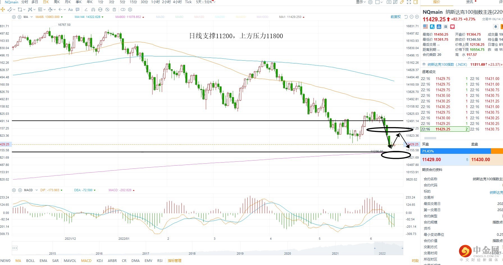Expand the MA indicator dropdown arrow
Screen dimensions: 503x265
point(32,17)
